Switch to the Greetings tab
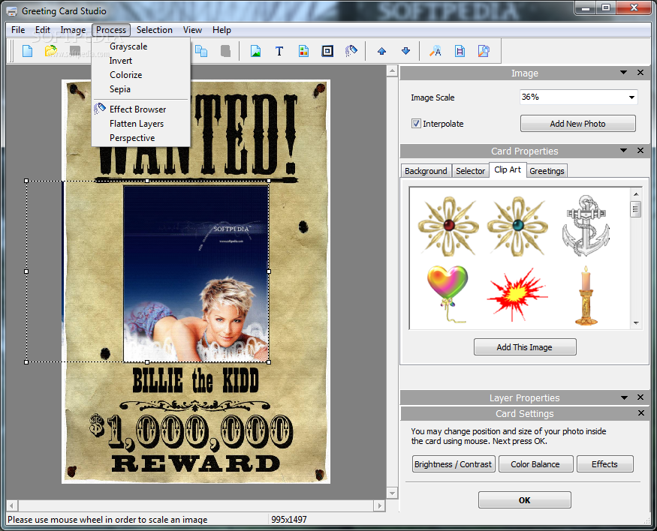 [x=547, y=171]
